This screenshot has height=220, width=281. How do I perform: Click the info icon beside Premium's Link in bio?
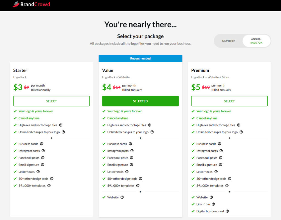213,204
